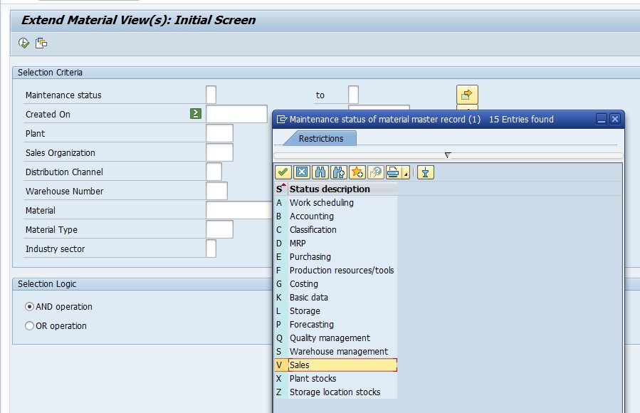Click the Warehouse Number input field
640x413 pixels.
pyautogui.click(x=216, y=191)
